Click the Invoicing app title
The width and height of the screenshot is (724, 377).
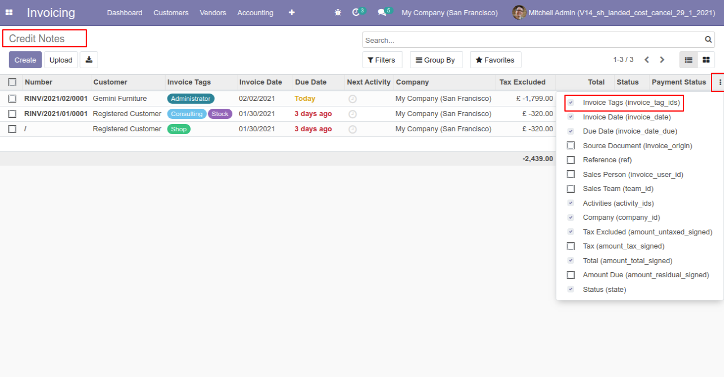51,12
